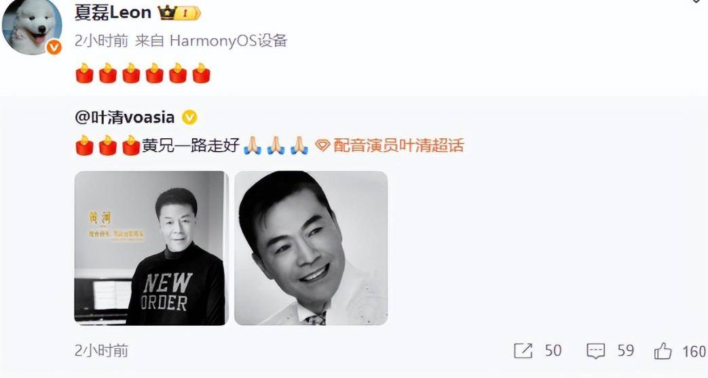The height and width of the screenshot is (378, 708).
Task: Click the repost icon next to 50
Action: [x=523, y=351]
